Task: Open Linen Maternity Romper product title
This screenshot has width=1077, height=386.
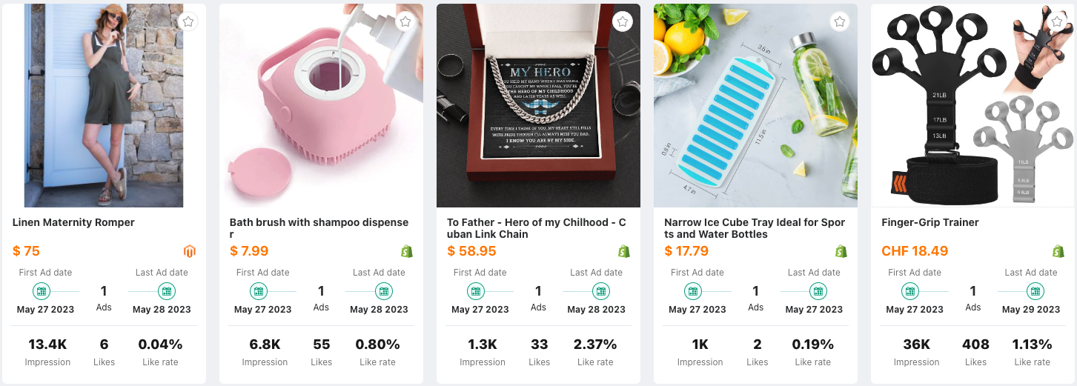Action: click(x=73, y=222)
